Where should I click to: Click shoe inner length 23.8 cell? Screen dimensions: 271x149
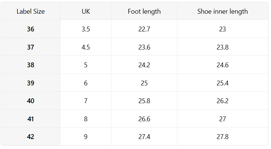pos(222,47)
